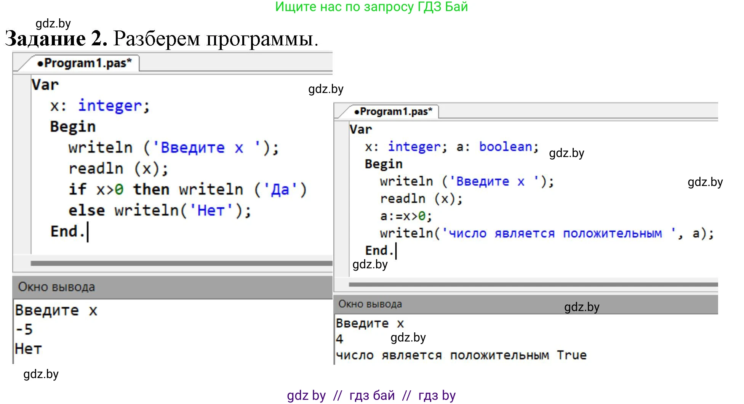Click the right 'Окно вывода' panel header
The height and width of the screenshot is (404, 744).
coord(370,304)
